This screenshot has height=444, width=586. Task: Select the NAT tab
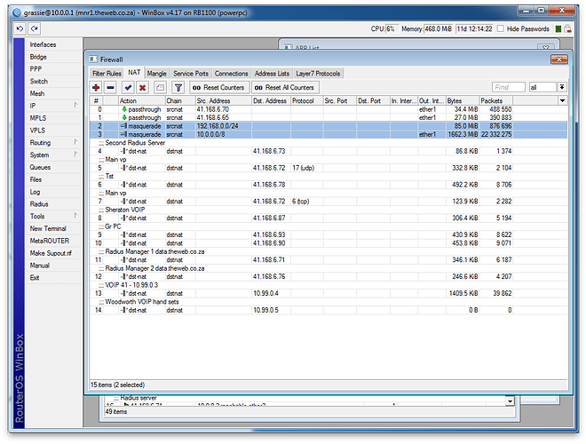pos(134,73)
